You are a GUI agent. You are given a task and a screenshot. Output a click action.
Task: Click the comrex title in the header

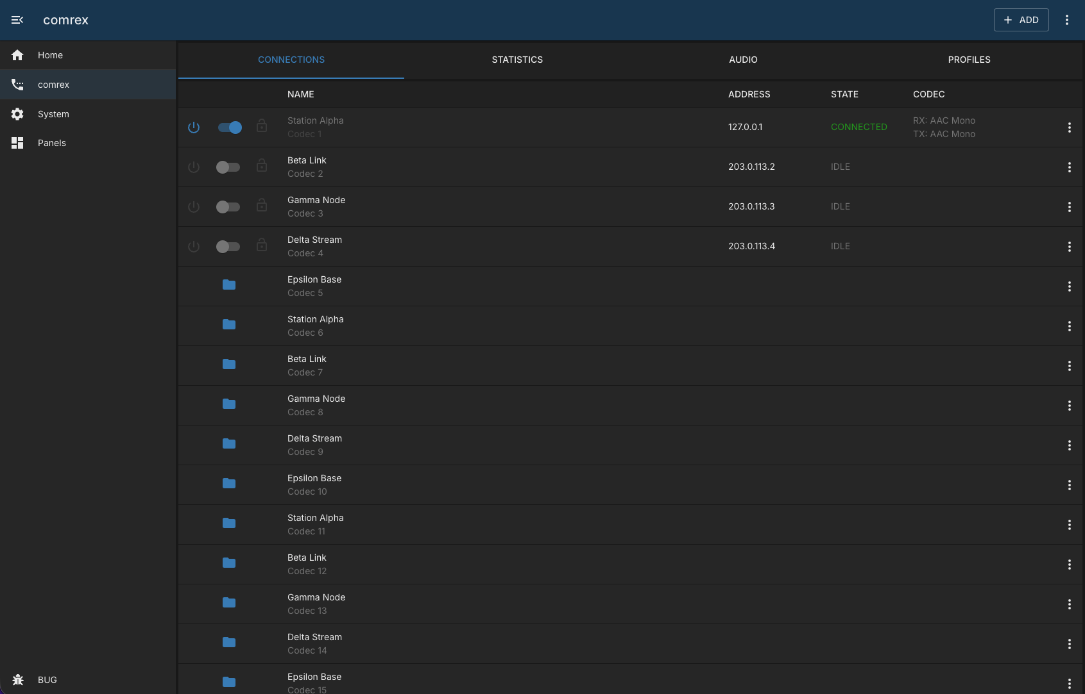(x=65, y=20)
